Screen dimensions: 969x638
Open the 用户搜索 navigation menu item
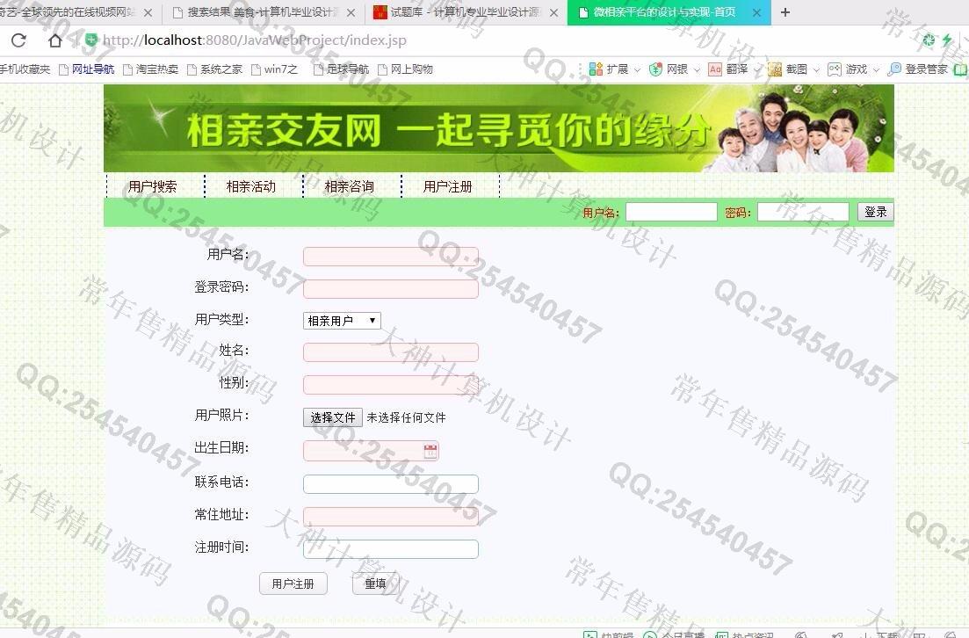point(152,186)
